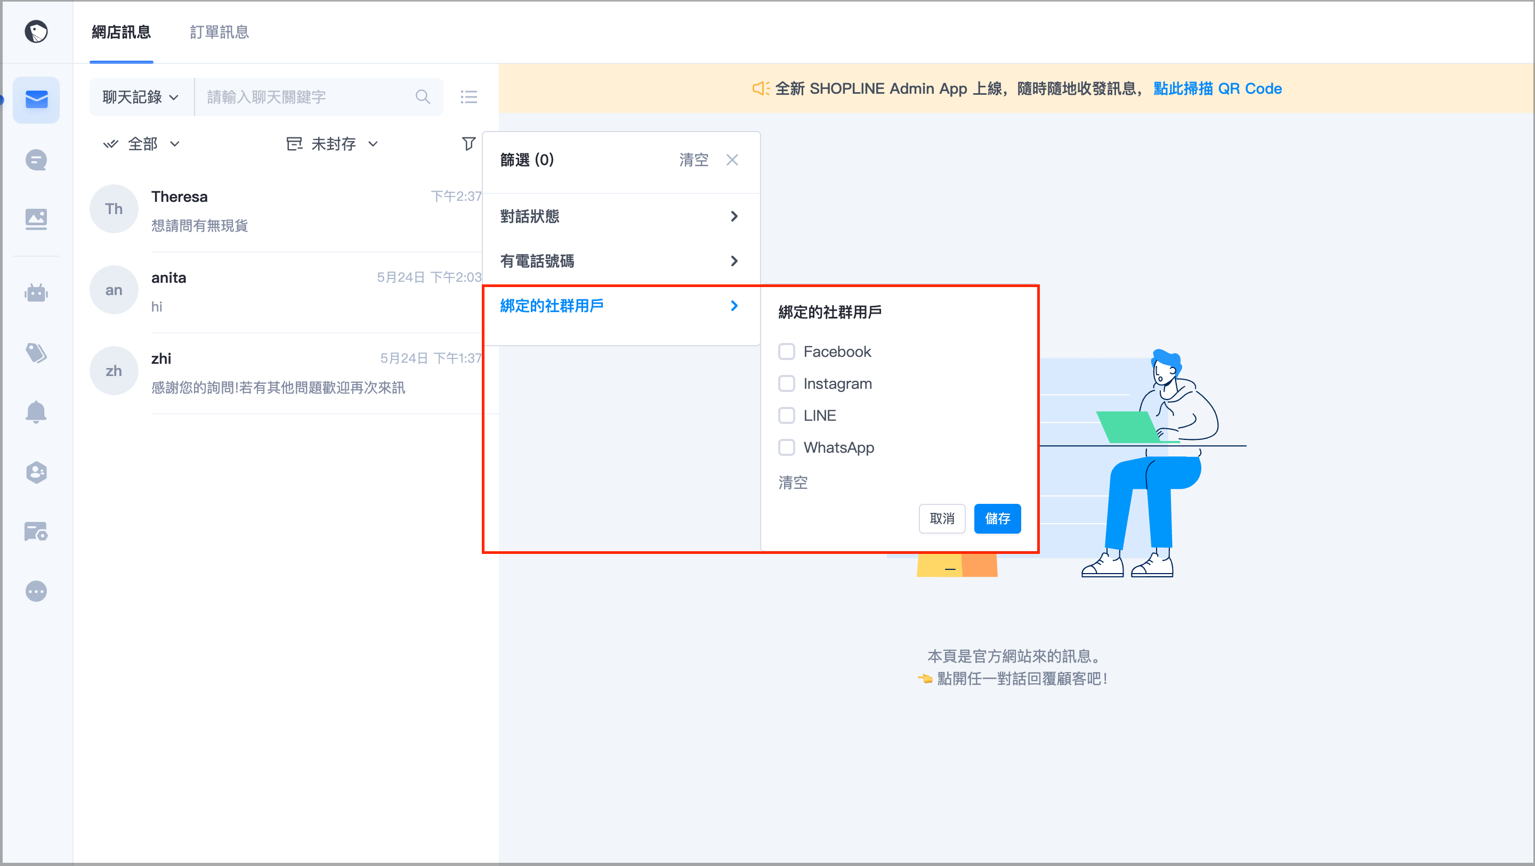Open the image gallery icon in sidebar

point(36,219)
